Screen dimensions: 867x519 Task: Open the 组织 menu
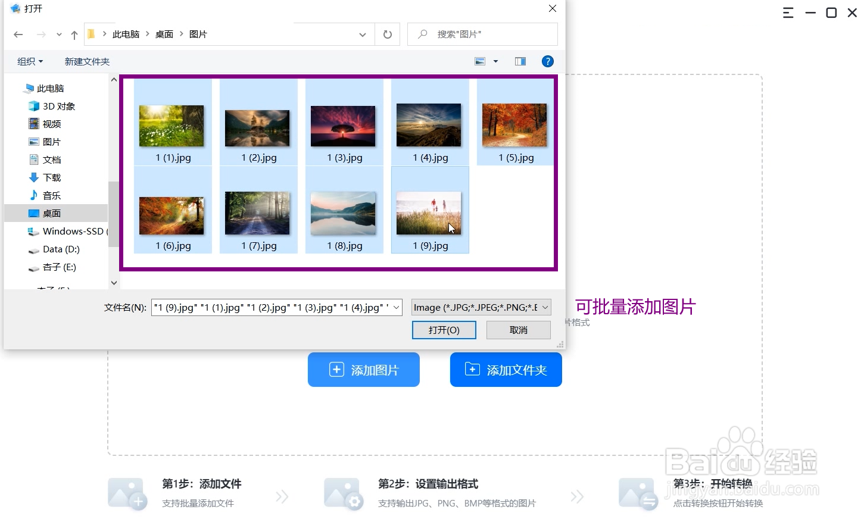click(30, 61)
